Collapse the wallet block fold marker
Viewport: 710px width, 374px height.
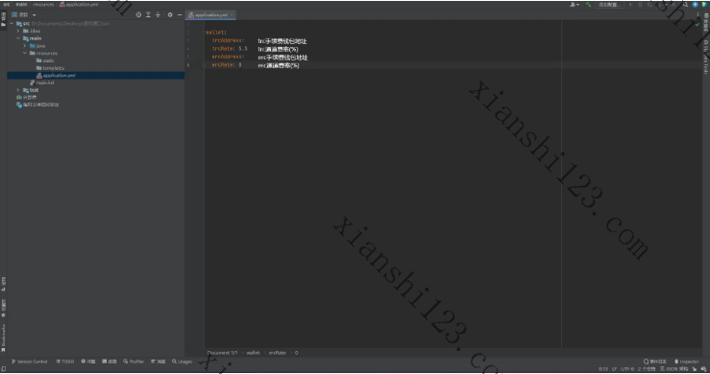click(204, 33)
